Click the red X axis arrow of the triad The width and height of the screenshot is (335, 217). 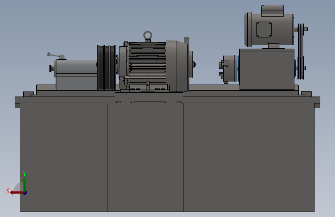(x=17, y=193)
